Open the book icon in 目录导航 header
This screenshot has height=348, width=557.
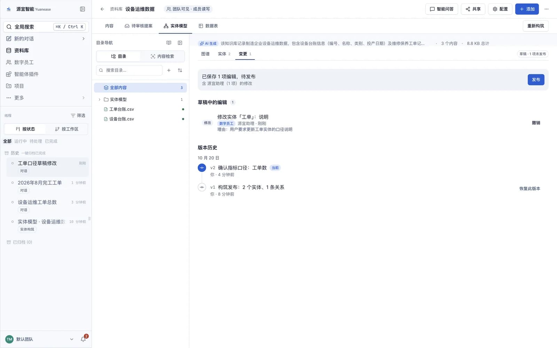point(169,43)
